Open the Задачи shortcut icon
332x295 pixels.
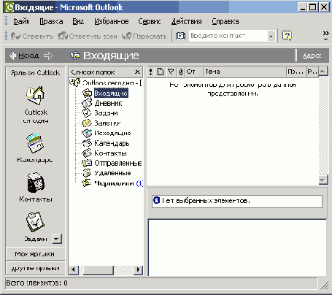point(35,222)
